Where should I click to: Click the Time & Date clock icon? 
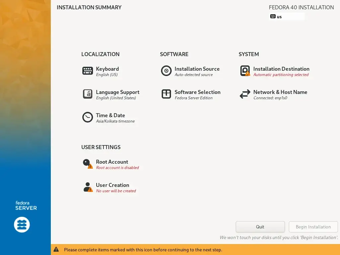[x=88, y=117]
